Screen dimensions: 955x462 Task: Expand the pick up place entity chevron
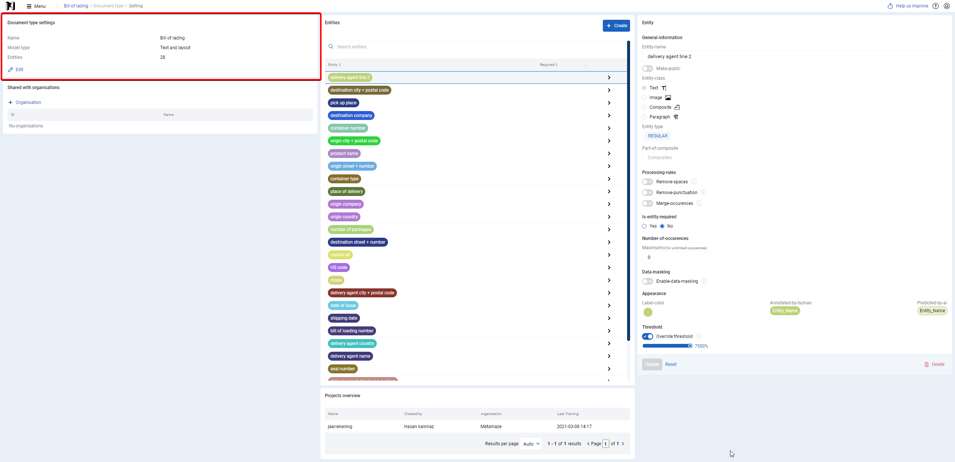click(x=609, y=103)
